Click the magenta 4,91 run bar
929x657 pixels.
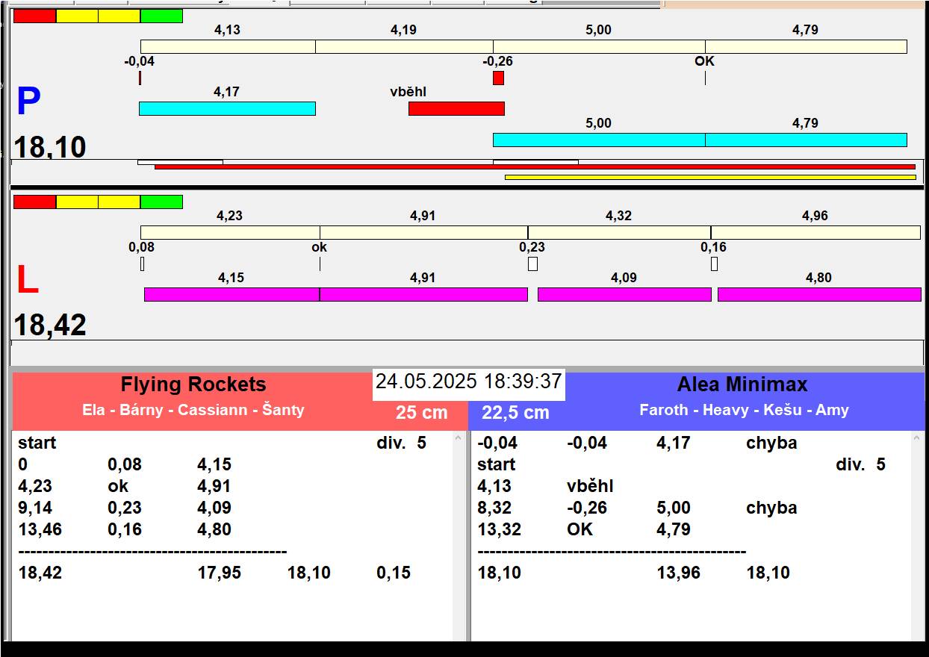(x=423, y=294)
